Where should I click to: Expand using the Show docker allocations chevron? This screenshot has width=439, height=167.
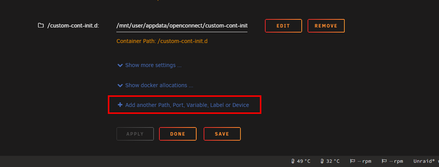120,85
